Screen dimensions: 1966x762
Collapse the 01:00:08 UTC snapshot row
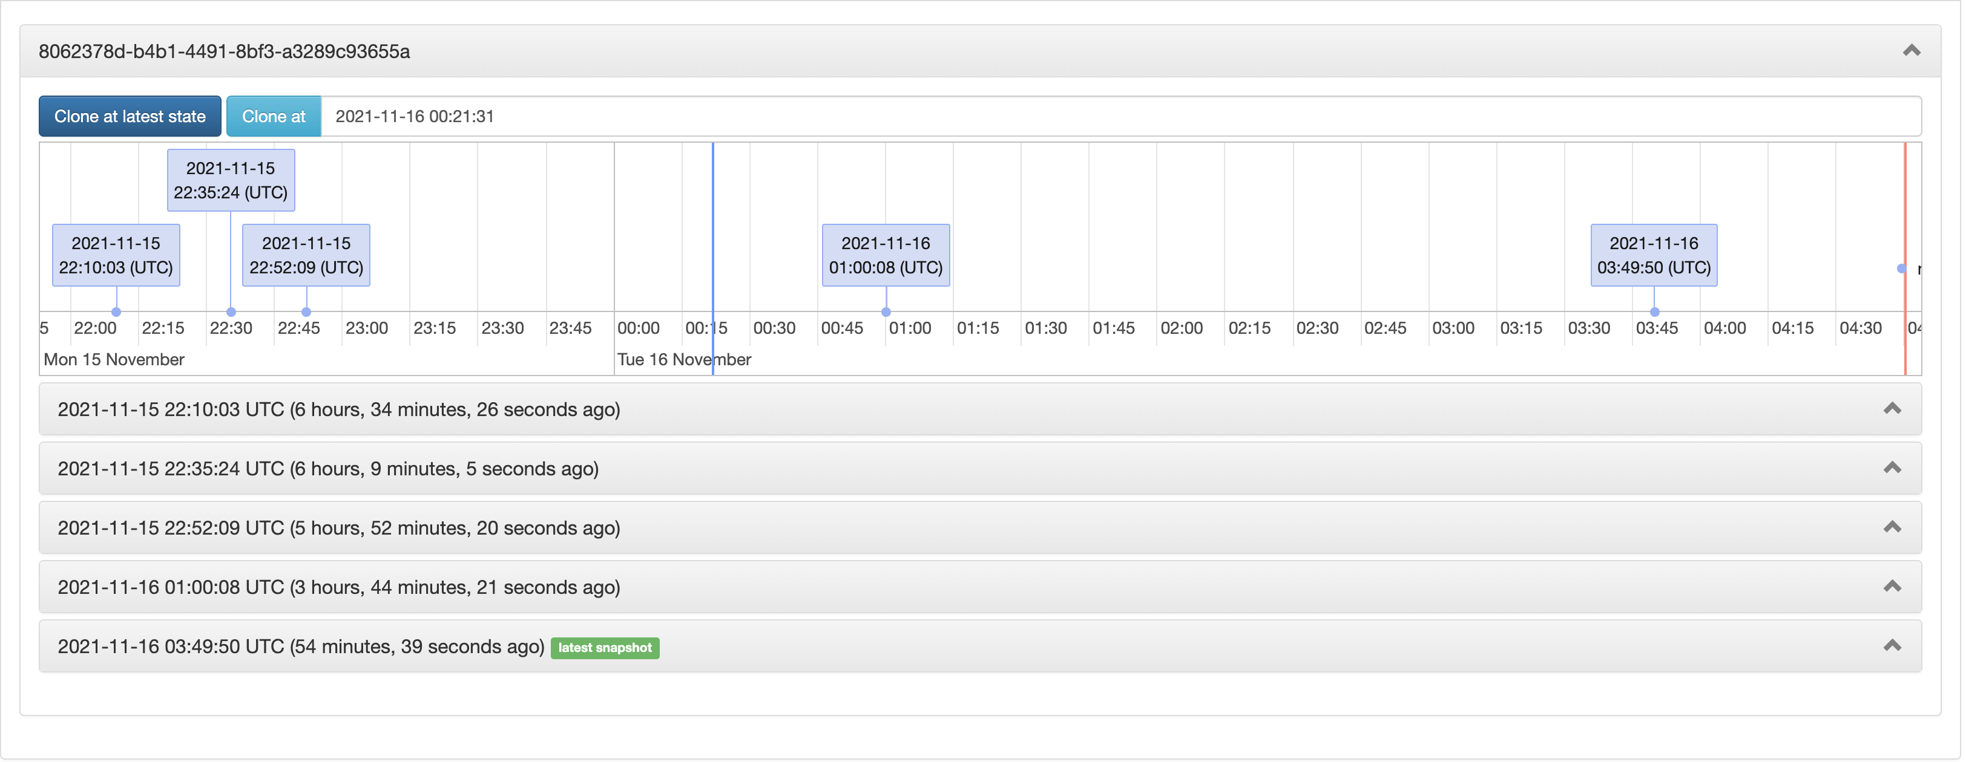[1893, 587]
